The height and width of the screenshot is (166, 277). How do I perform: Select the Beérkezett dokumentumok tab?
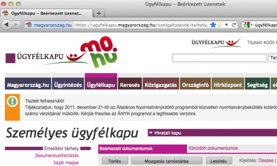point(126,149)
